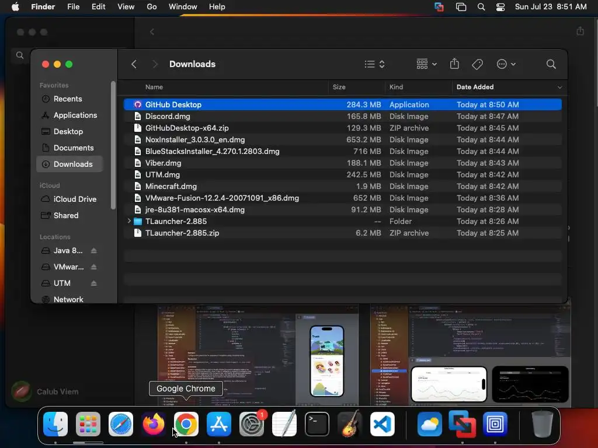
Task: Open Terminal from the Dock
Action: [x=317, y=423]
